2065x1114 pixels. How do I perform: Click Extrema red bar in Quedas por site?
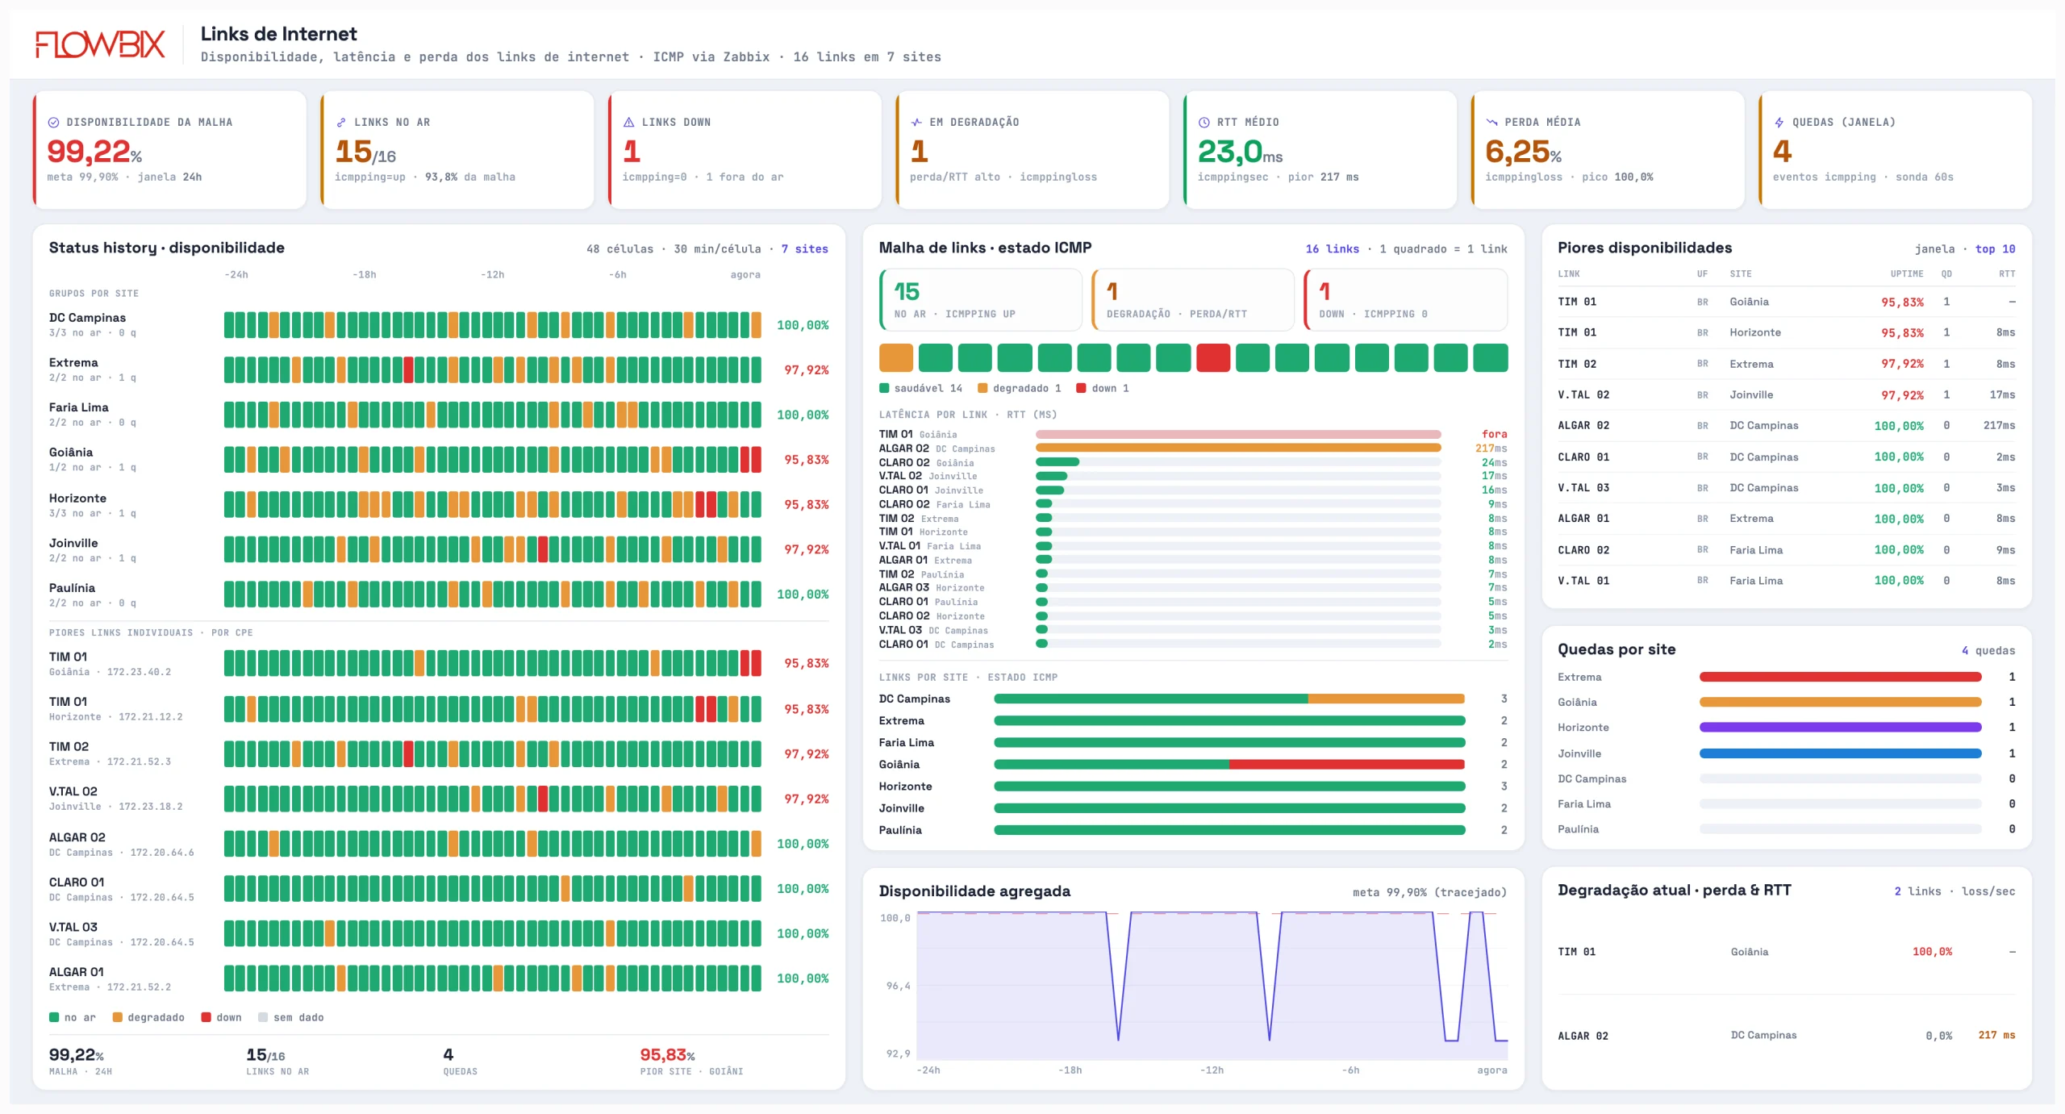click(x=1840, y=677)
